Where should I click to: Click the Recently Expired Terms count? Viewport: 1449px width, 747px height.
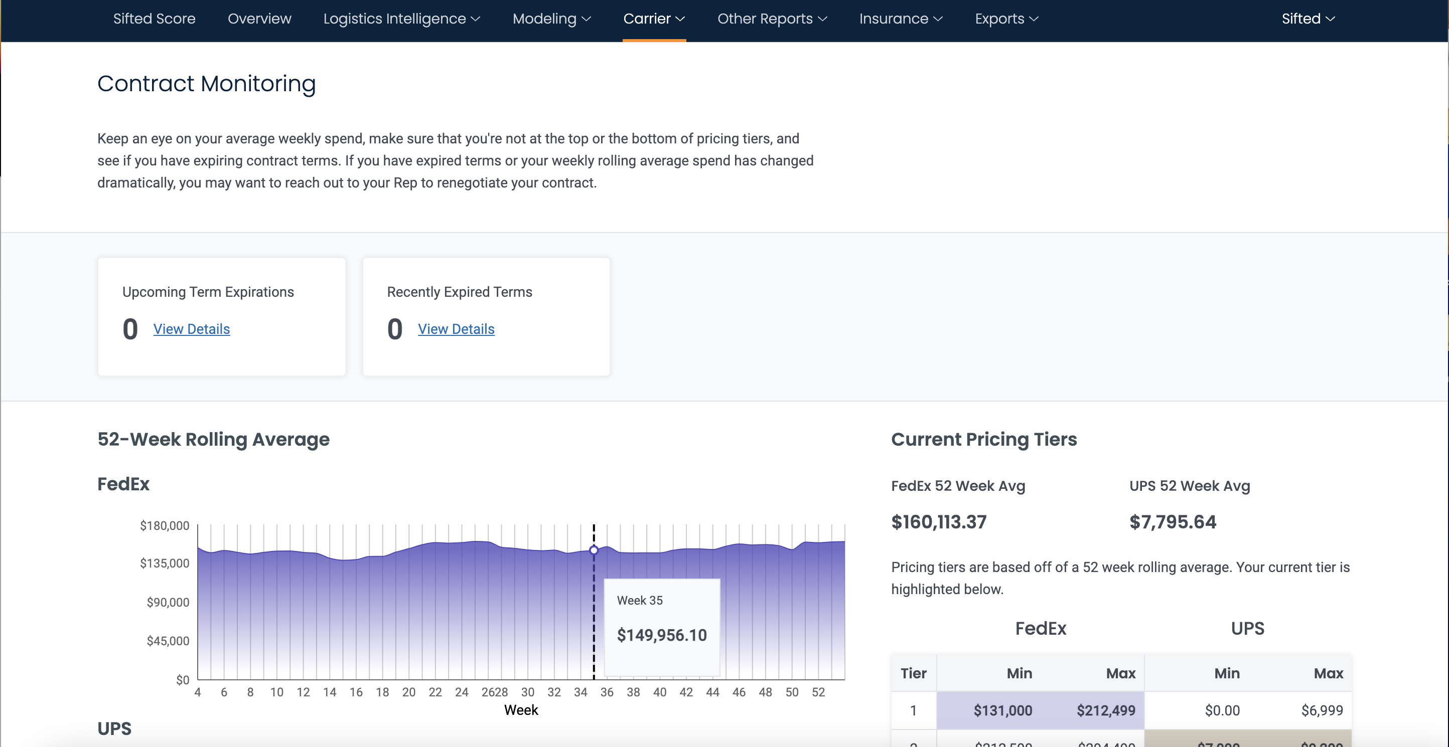coord(394,329)
